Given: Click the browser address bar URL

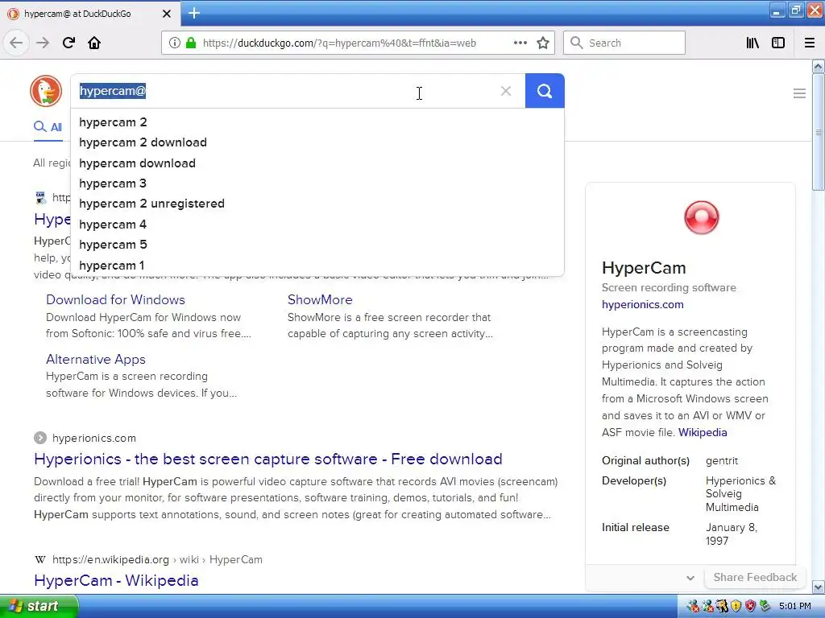Looking at the screenshot, I should pyautogui.click(x=339, y=43).
